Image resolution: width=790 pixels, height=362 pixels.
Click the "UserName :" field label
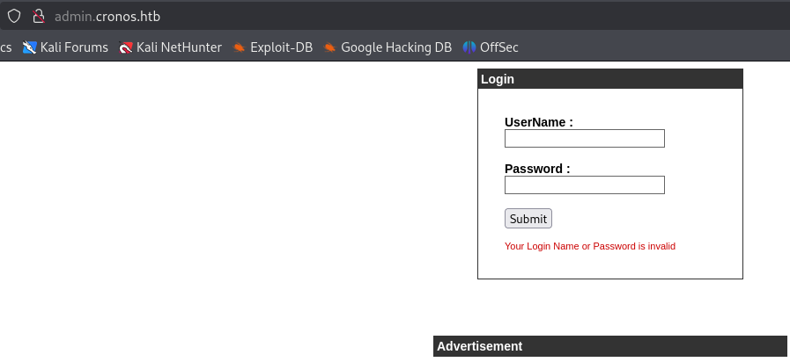click(x=538, y=122)
